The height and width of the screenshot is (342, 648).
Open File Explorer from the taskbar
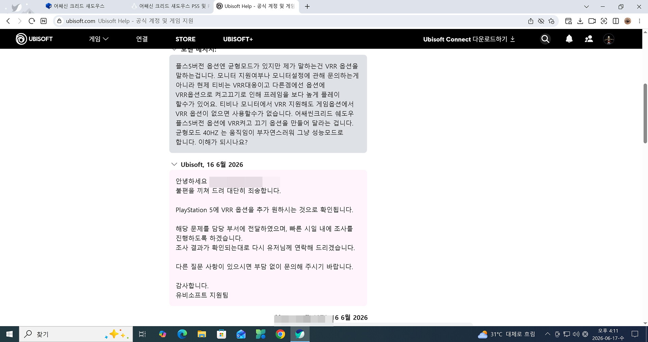[x=201, y=334]
